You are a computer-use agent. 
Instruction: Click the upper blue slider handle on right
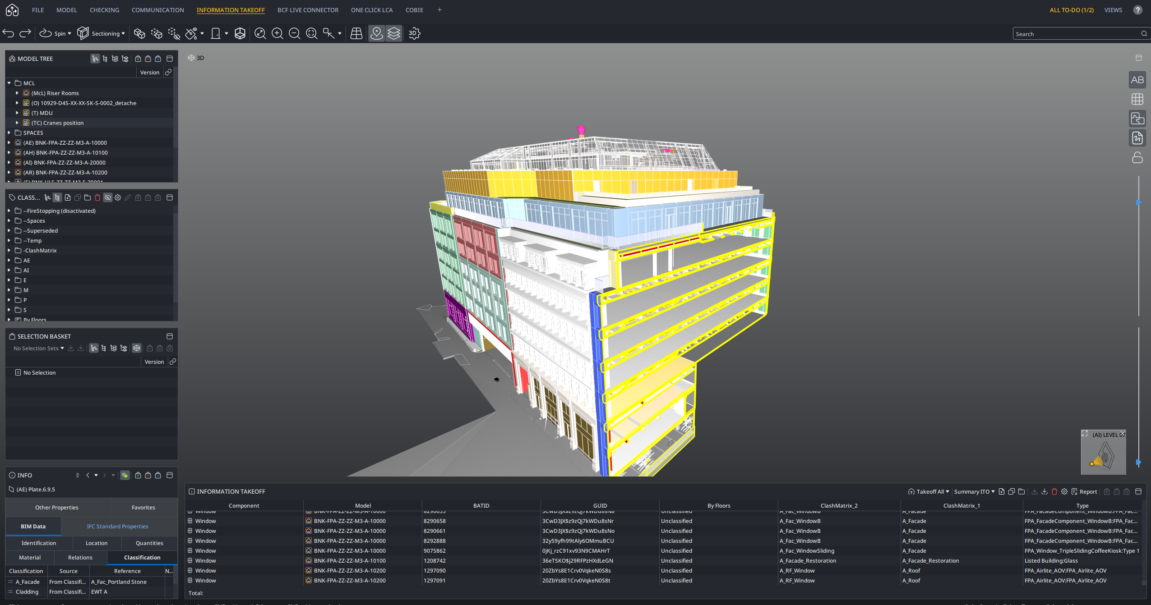point(1138,203)
